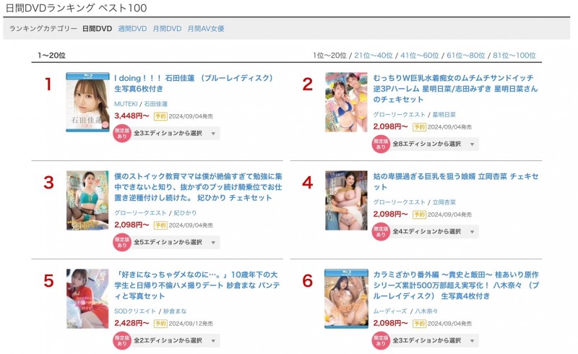Click the 限定版あり badge for rank 1
This screenshot has height=354, width=578.
tap(122, 134)
